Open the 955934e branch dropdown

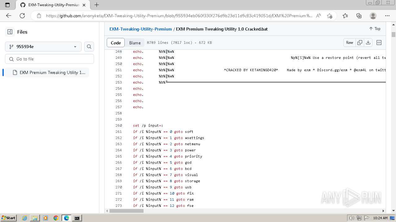pos(43,47)
